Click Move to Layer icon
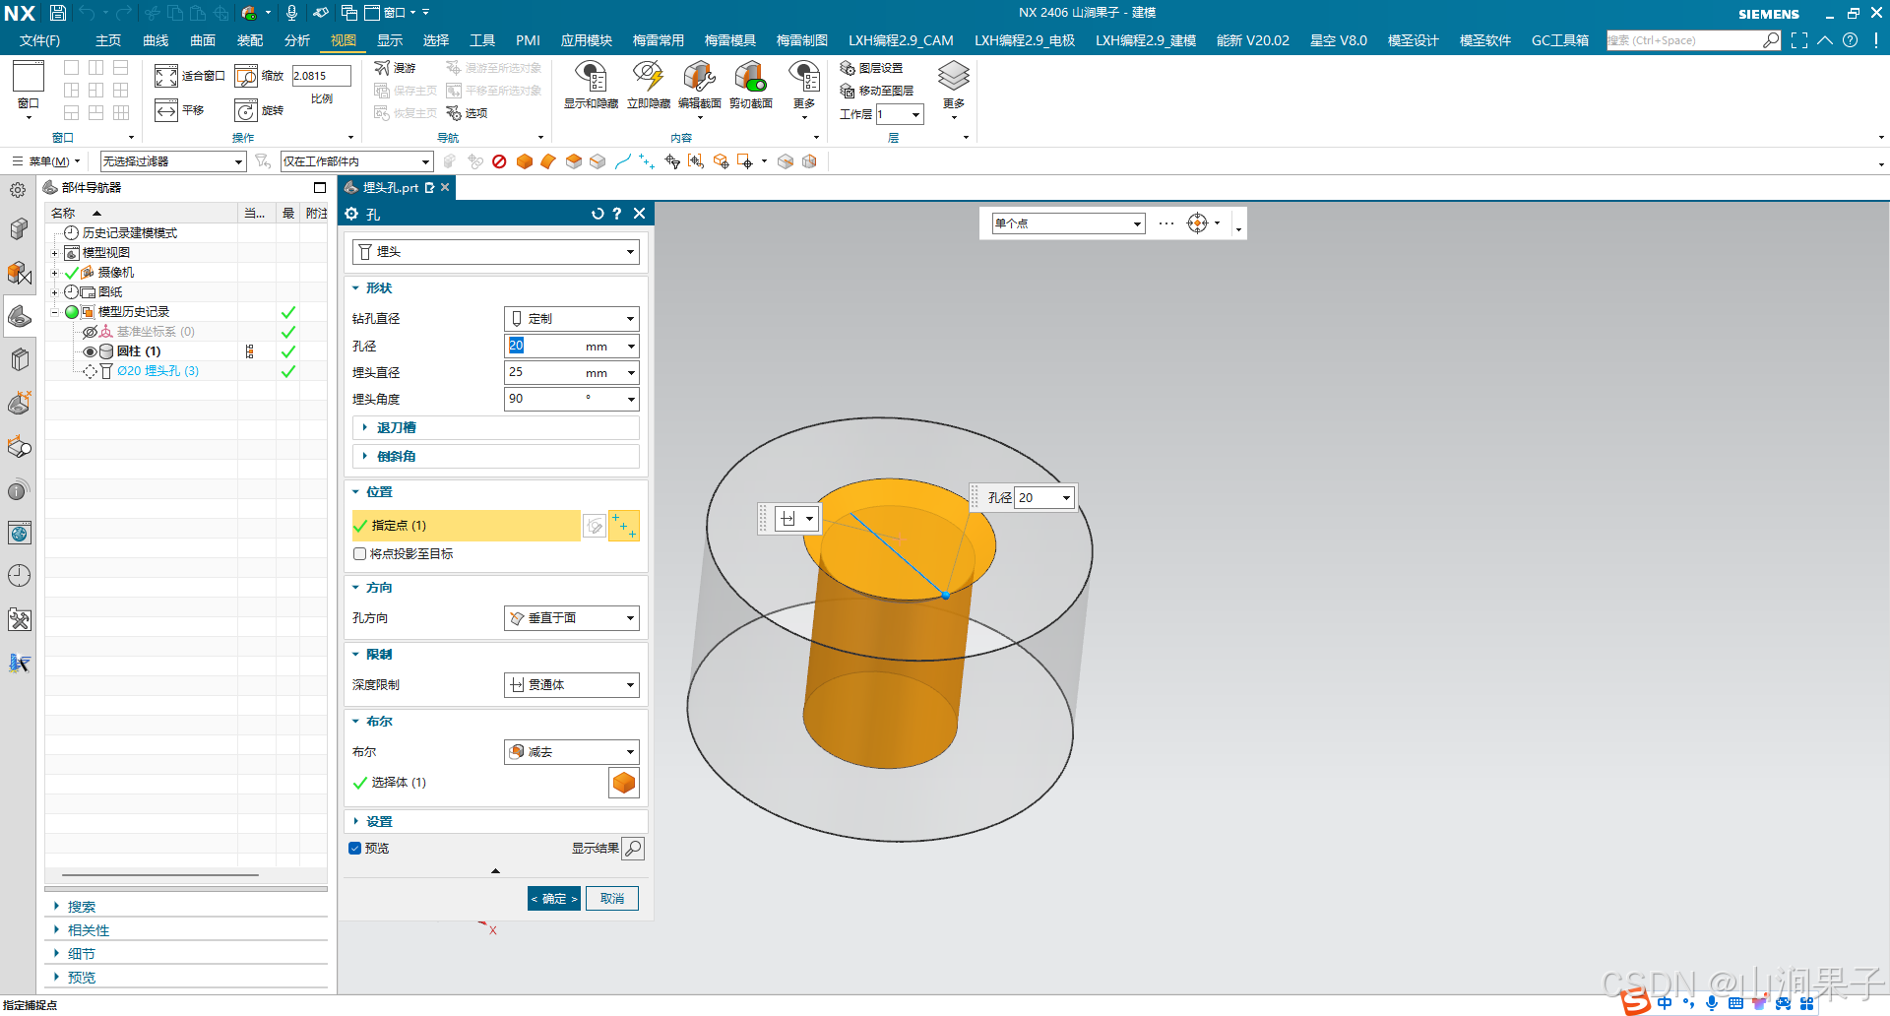The image size is (1890, 1016). [x=848, y=91]
